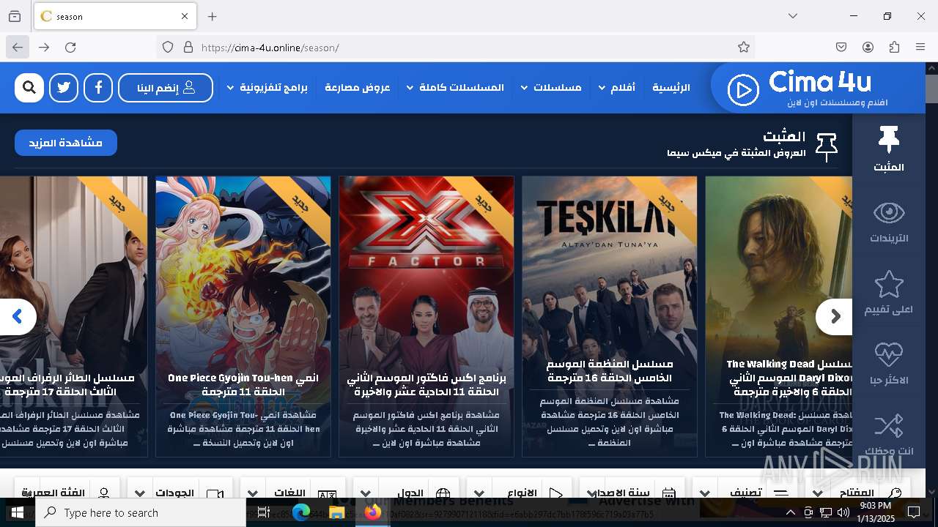Bookmark this page with star icon

744,47
